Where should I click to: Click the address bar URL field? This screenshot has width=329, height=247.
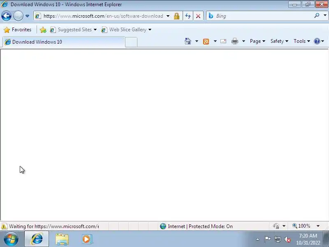(x=103, y=16)
